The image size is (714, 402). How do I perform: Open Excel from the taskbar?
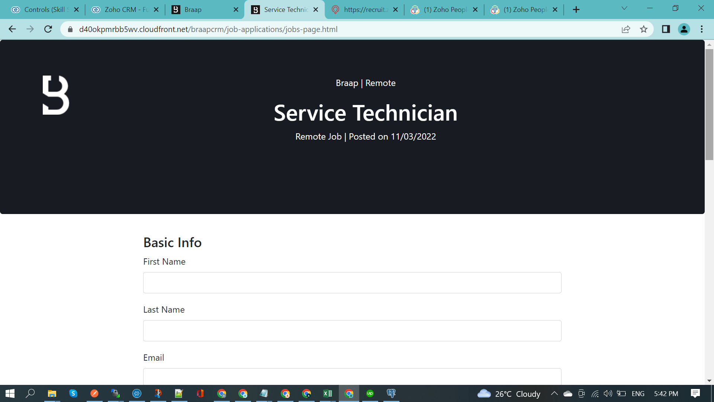coord(328,393)
